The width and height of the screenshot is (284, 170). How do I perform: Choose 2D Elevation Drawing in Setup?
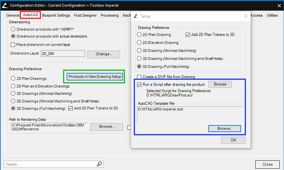point(139,43)
